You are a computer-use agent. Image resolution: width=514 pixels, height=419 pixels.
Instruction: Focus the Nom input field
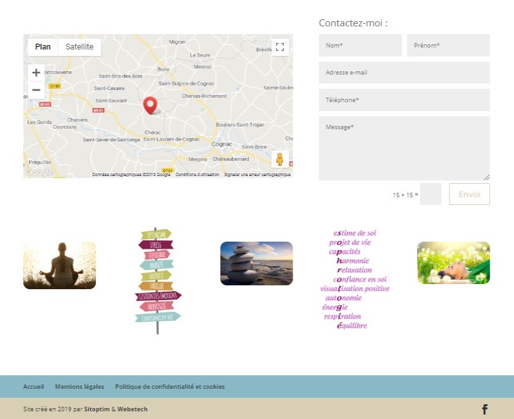pos(360,46)
